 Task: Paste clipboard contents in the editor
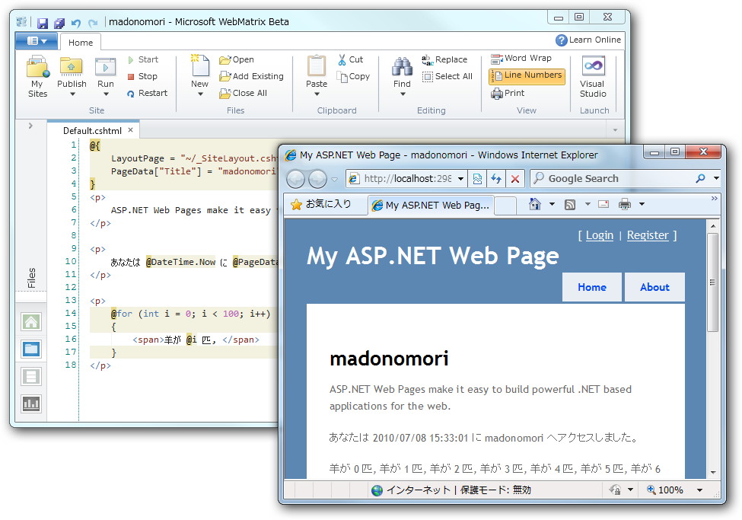point(316,72)
